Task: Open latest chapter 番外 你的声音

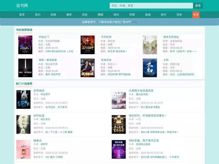Action: pyautogui.click(x=53, y=74)
